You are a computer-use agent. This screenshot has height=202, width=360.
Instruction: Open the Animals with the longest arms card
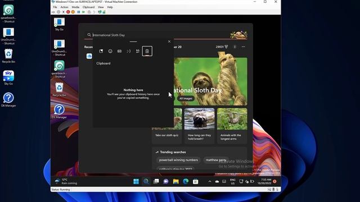(x=232, y=126)
